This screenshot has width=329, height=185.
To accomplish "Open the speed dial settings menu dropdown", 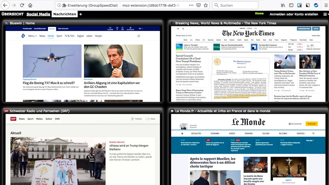I will coord(325,14).
